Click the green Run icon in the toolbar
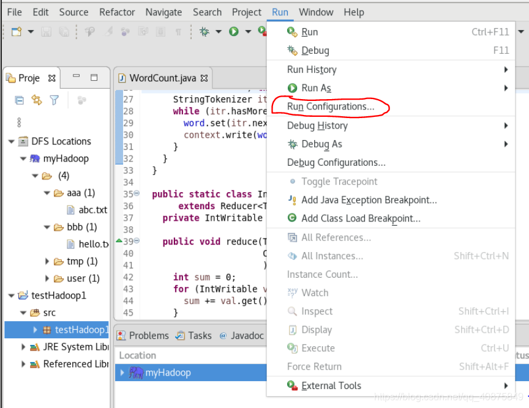The image size is (529, 408). point(234,32)
